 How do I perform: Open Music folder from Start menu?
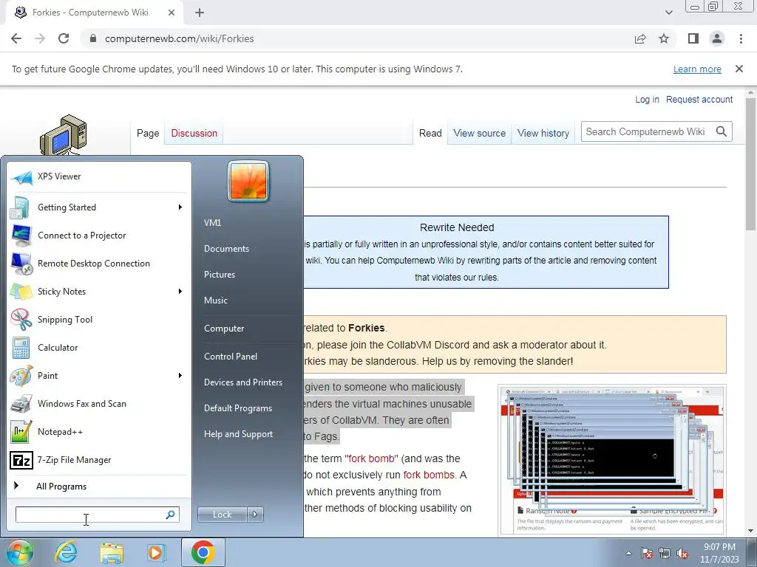(216, 300)
